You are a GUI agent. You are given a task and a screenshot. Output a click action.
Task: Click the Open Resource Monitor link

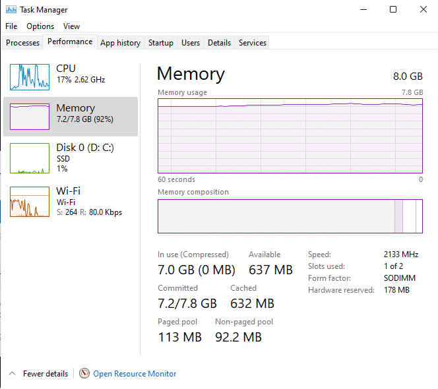(135, 373)
